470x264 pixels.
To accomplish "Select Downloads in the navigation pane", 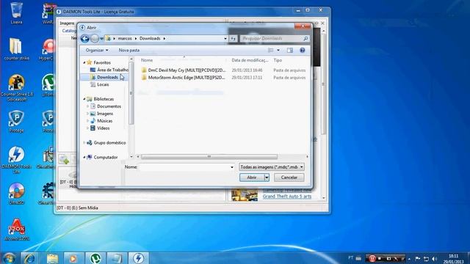I will 104,77.
